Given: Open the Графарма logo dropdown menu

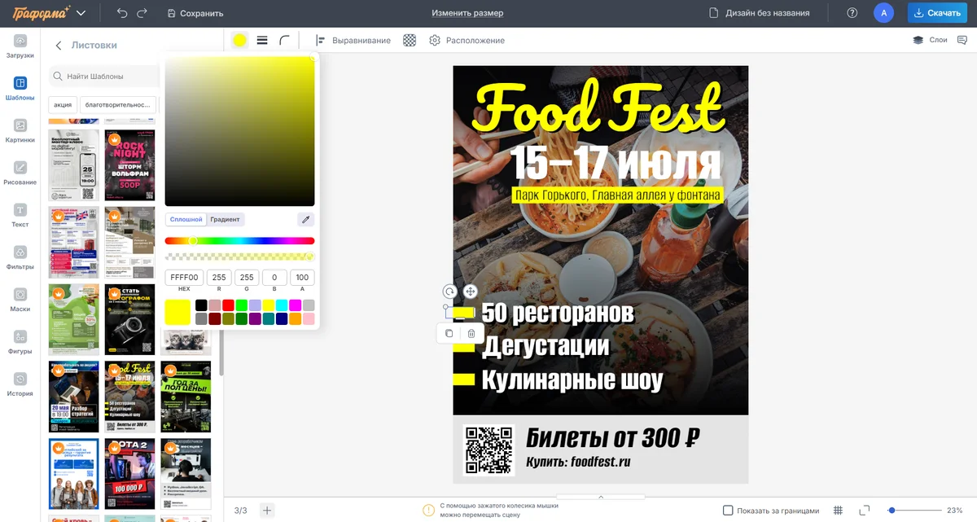Looking at the screenshot, I should click(x=80, y=13).
